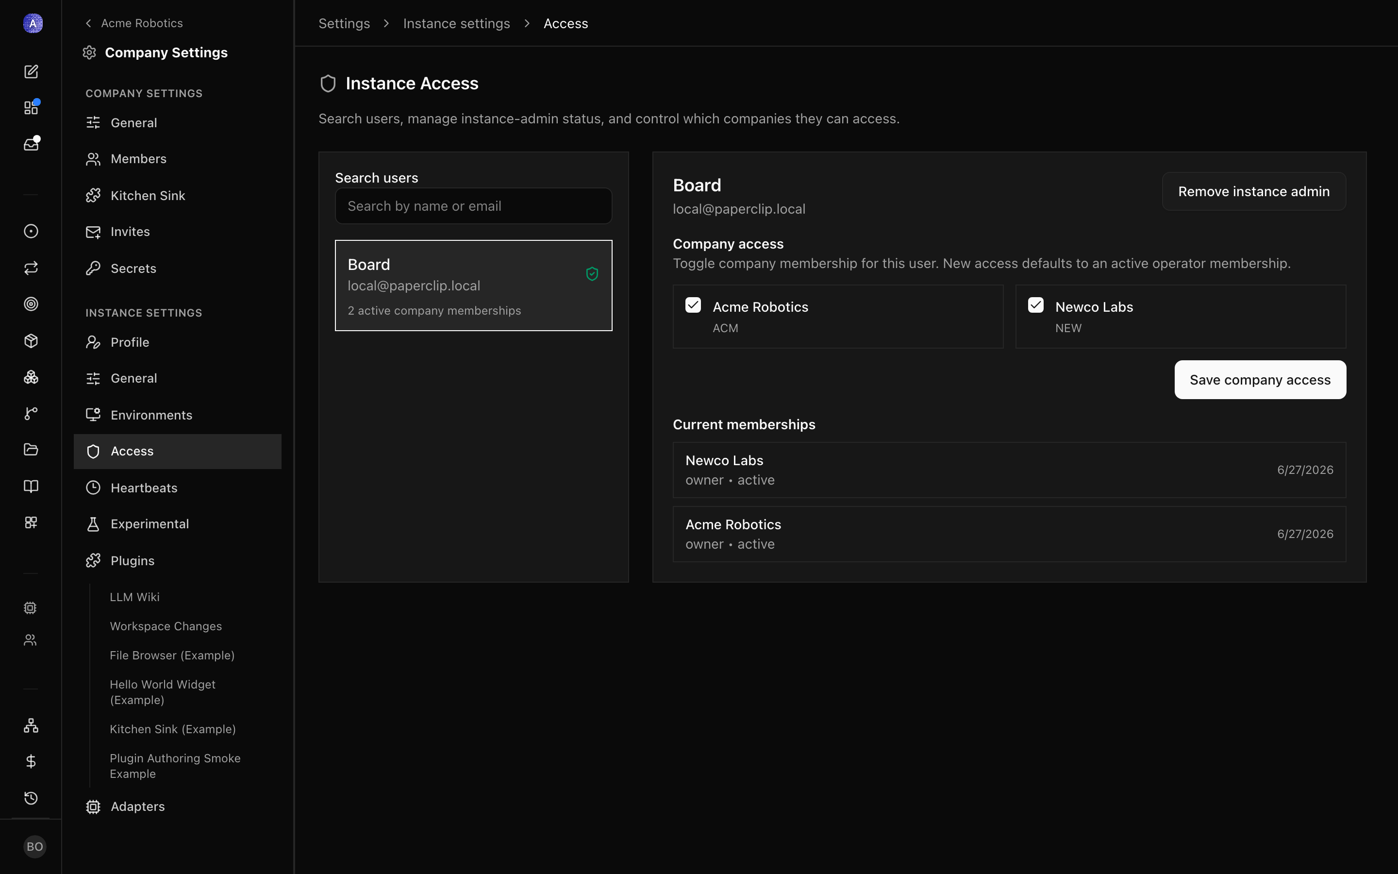The width and height of the screenshot is (1398, 874).
Task: Click the routines repeat-arrows icon in rail
Action: tap(31, 268)
